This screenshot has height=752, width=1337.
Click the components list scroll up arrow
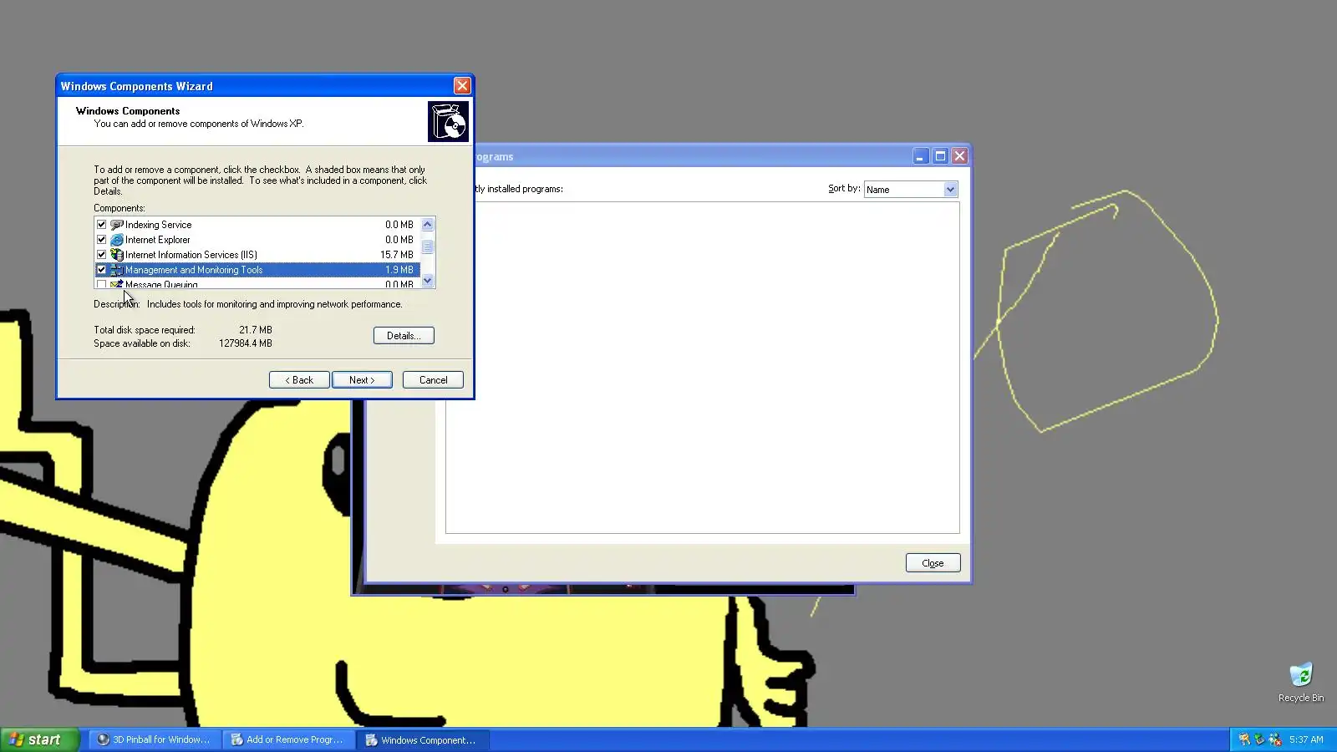point(428,225)
